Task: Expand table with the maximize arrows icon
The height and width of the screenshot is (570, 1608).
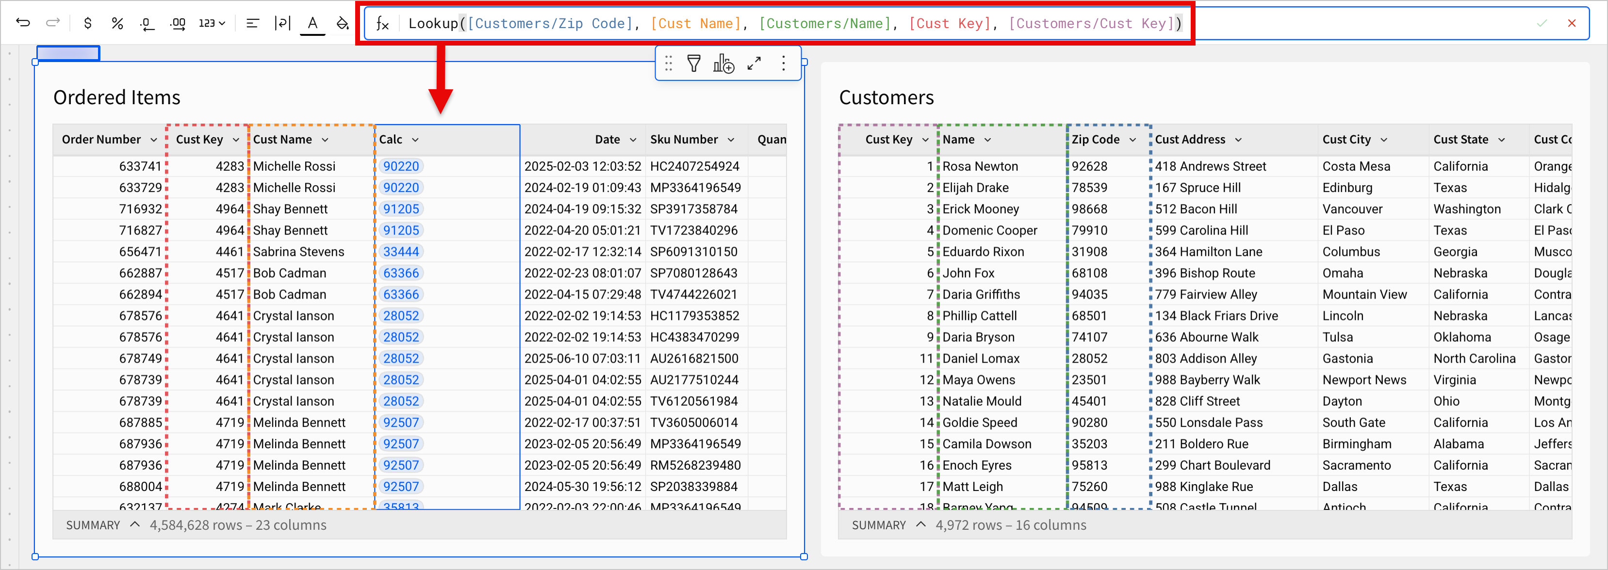Action: click(754, 63)
